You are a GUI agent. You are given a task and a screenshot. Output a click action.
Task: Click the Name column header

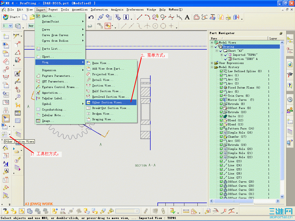pyautogui.click(x=239, y=38)
